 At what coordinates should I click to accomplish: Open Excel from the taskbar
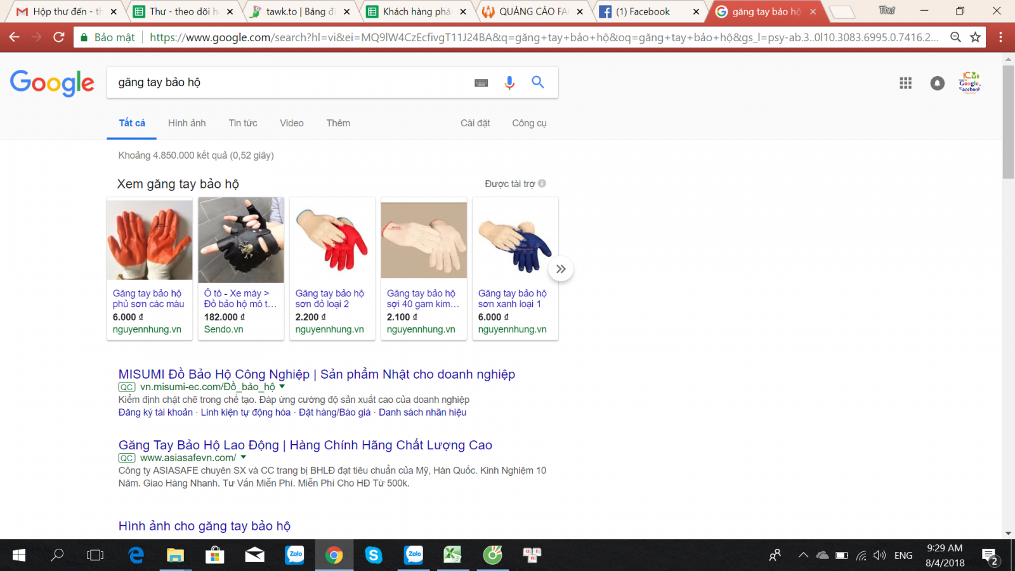[452, 555]
